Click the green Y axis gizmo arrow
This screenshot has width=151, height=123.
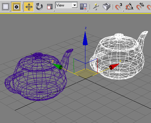(x=57, y=66)
